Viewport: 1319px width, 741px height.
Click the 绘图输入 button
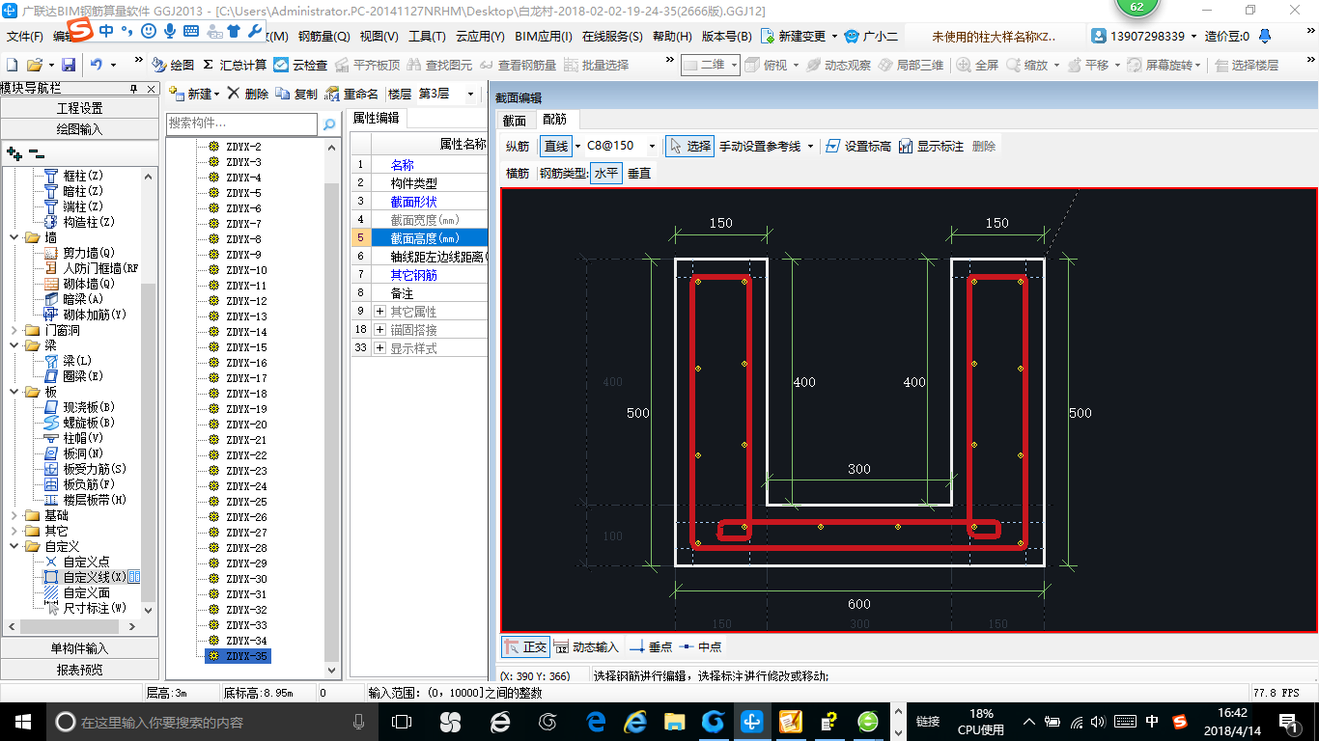(x=79, y=128)
